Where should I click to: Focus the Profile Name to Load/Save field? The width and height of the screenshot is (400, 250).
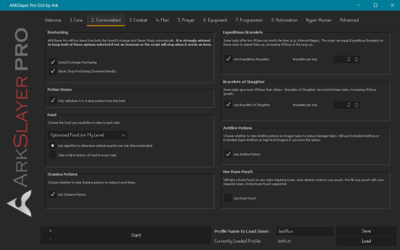(x=305, y=231)
